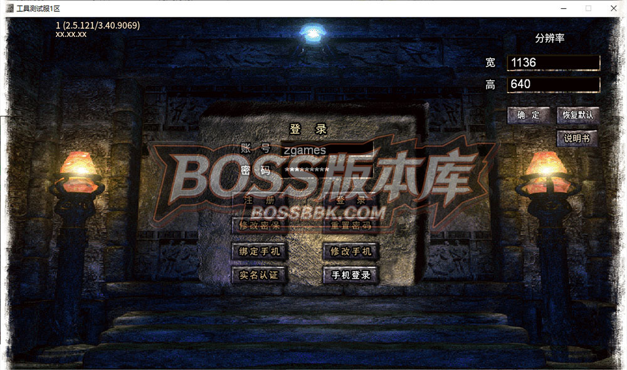The image size is (627, 370).
Task: Reset resolution using 恢复默认 button
Action: 577,115
